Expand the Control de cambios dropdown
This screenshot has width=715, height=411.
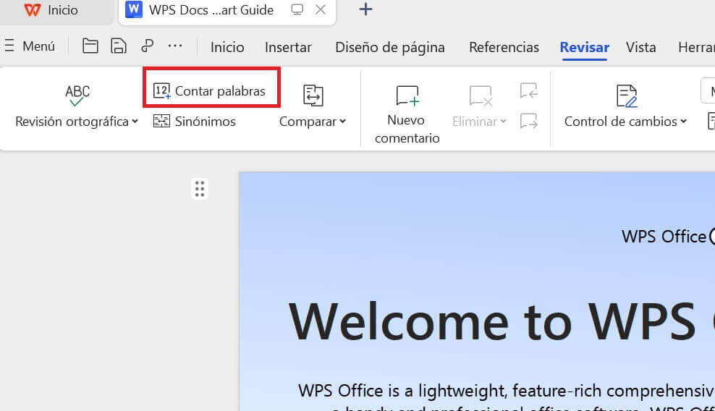(x=684, y=122)
